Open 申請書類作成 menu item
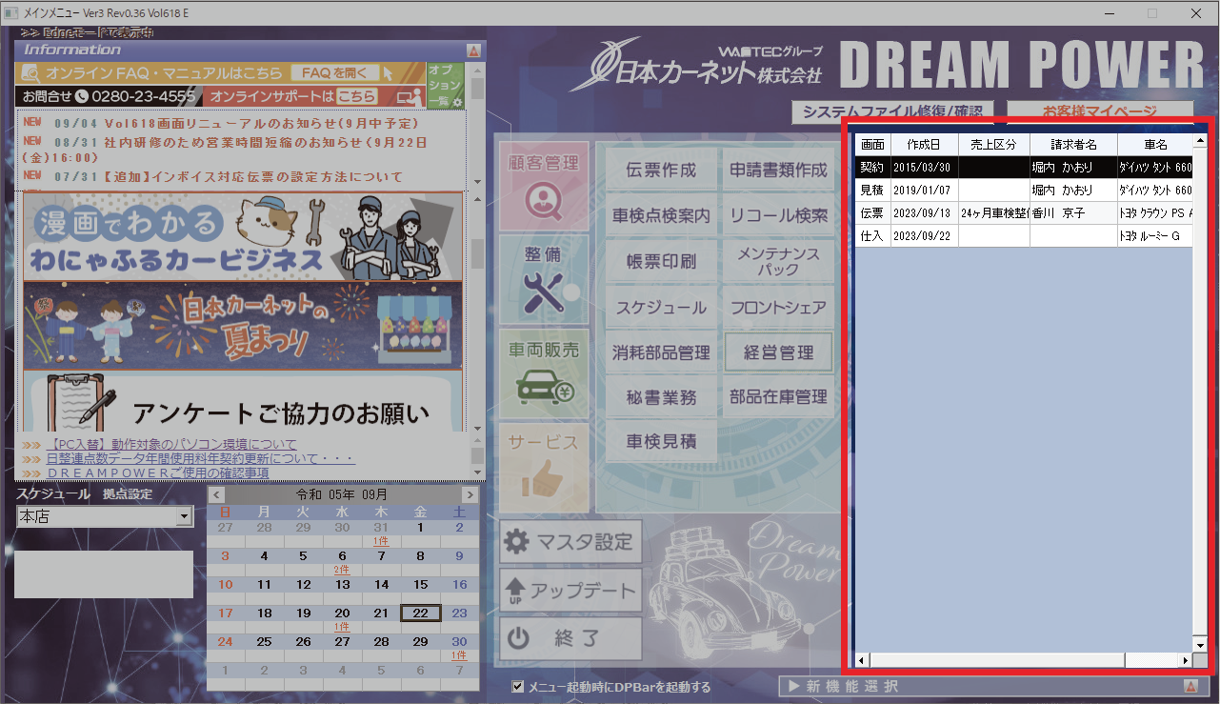1220x704 pixels. 778,171
